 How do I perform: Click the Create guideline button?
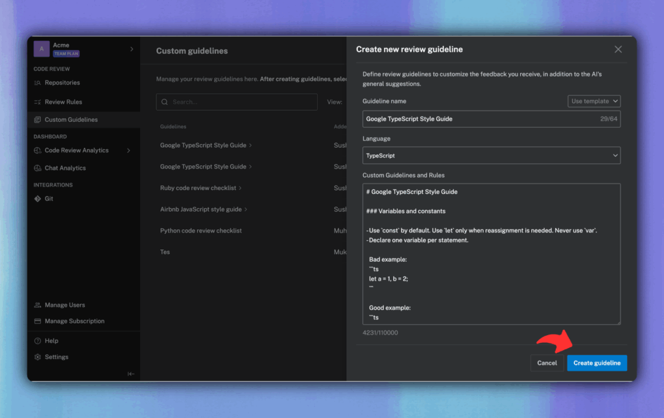pos(597,363)
